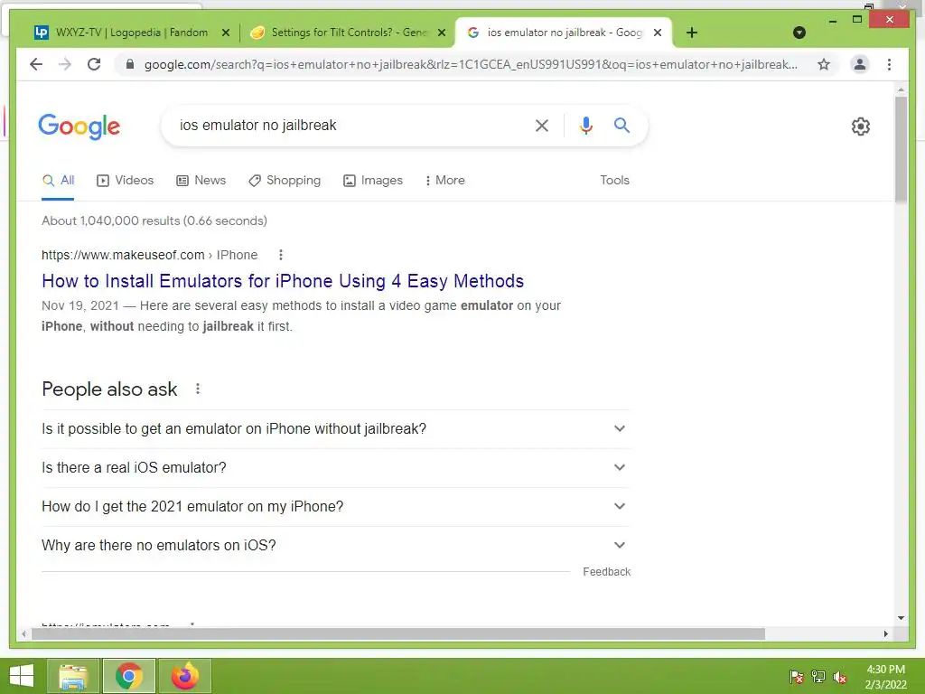Image resolution: width=925 pixels, height=694 pixels.
Task: Close the ios emulator Google tab
Action: [658, 33]
